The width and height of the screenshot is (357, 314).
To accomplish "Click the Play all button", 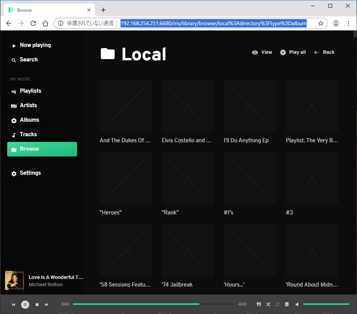I will point(293,52).
